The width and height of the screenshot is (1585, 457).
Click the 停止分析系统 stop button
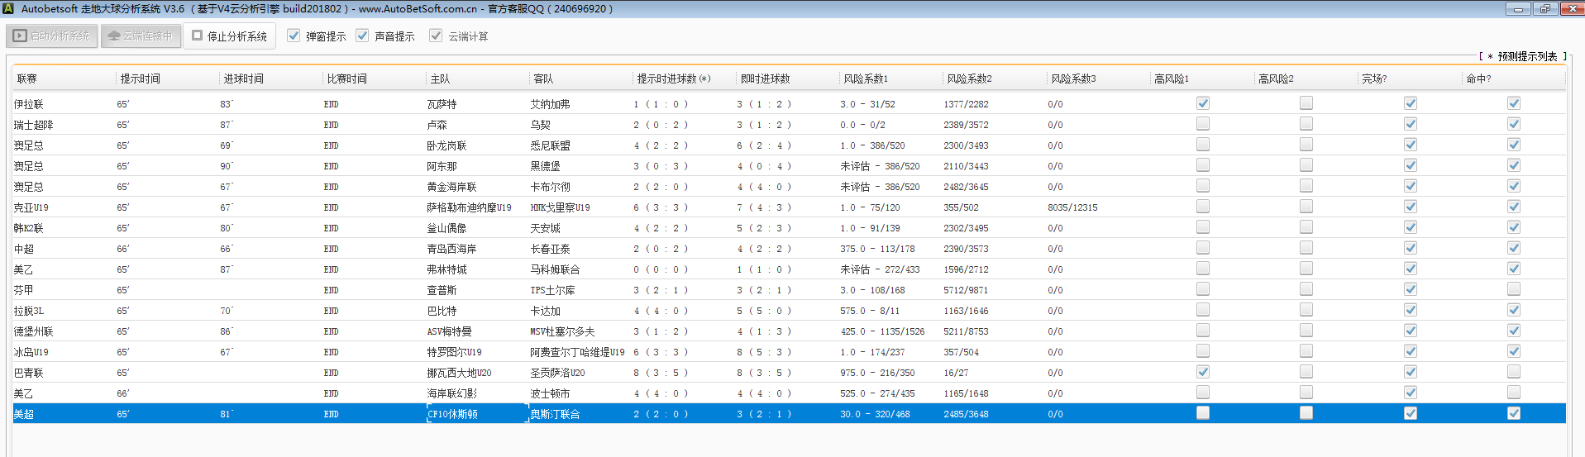pyautogui.click(x=229, y=36)
